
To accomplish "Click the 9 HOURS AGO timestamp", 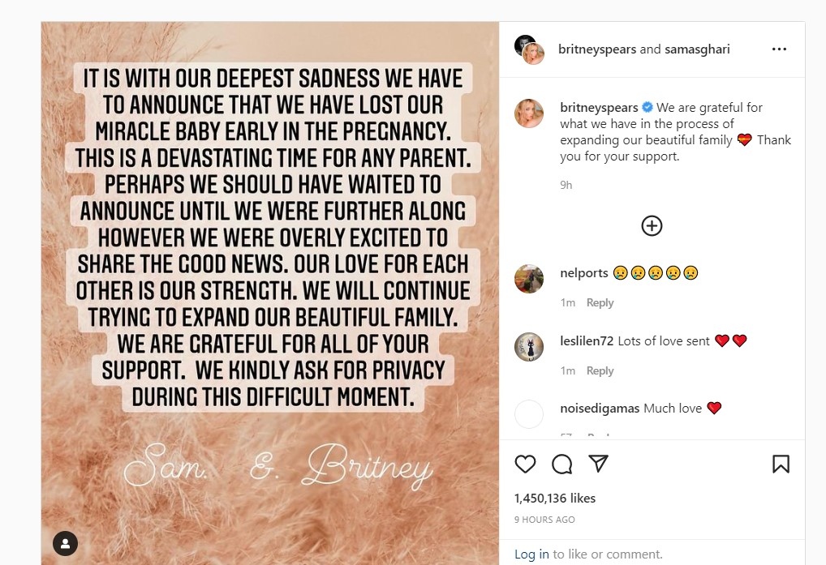I will point(544,520).
